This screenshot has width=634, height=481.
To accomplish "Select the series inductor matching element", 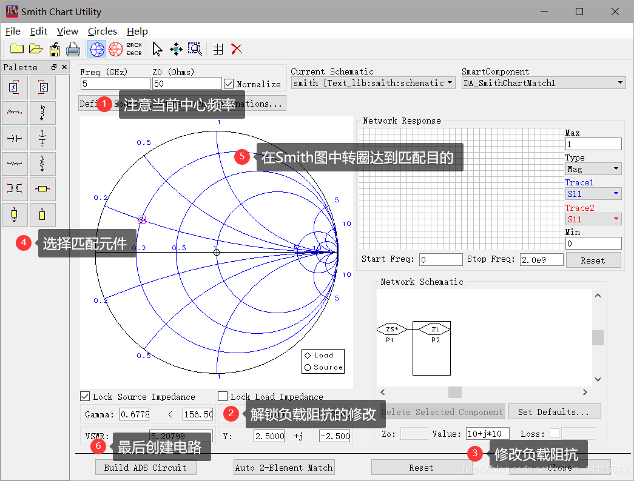I will tap(15, 112).
